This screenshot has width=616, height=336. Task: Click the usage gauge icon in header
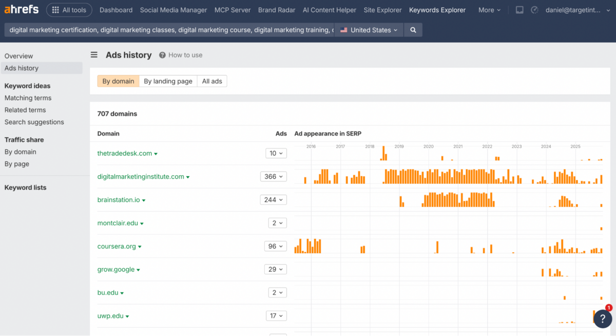[534, 10]
